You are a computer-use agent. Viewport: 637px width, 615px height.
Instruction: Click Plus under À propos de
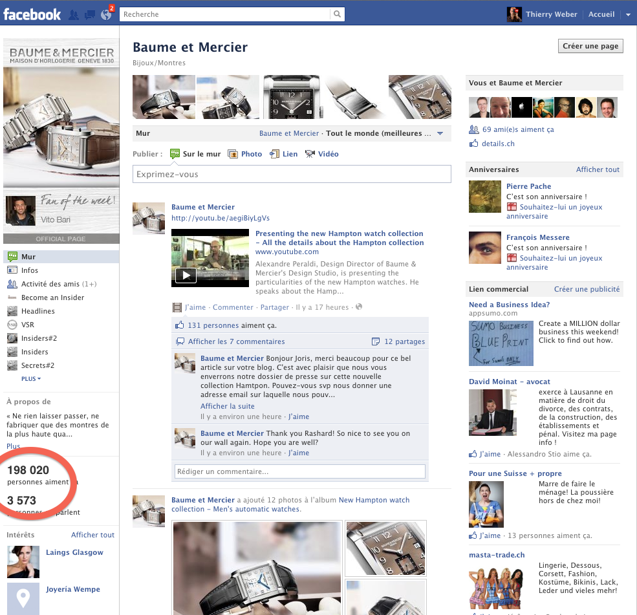[13, 446]
